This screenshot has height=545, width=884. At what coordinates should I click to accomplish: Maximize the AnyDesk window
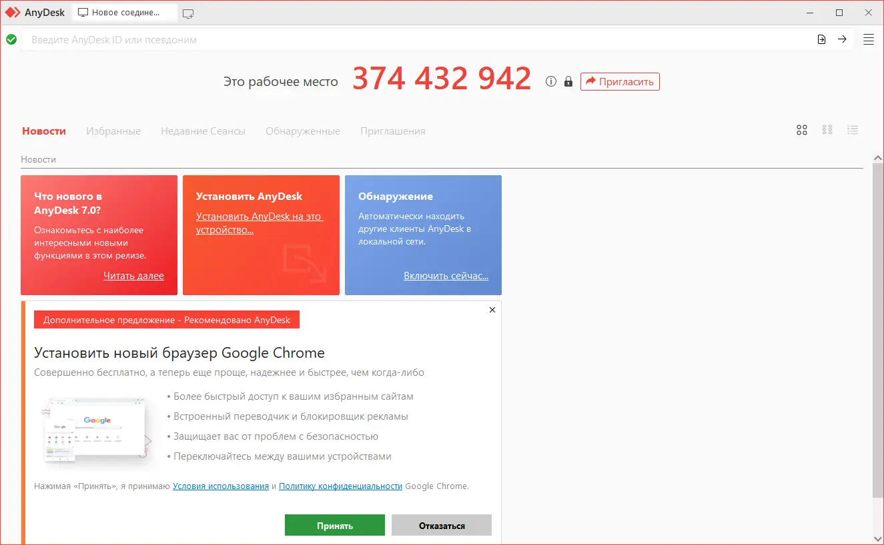[x=839, y=13]
